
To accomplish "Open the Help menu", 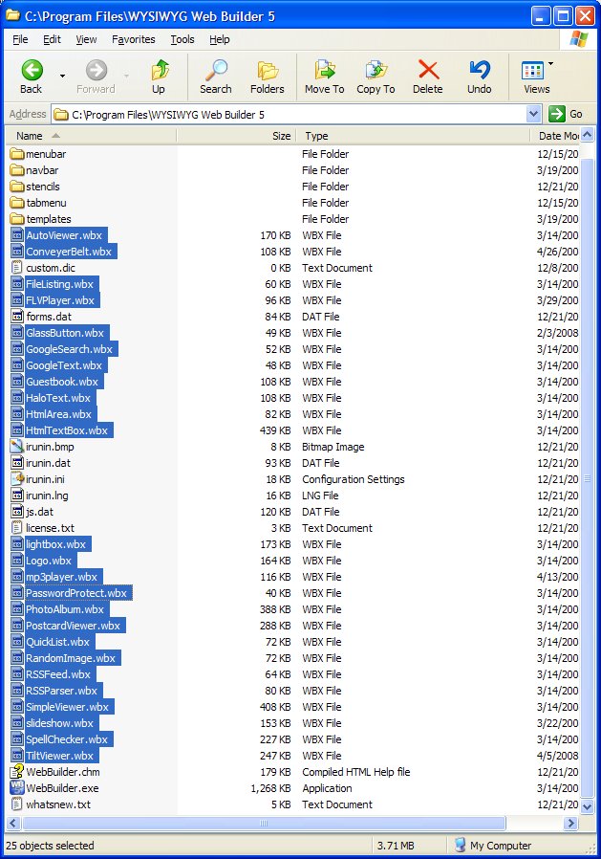I will tap(220, 39).
